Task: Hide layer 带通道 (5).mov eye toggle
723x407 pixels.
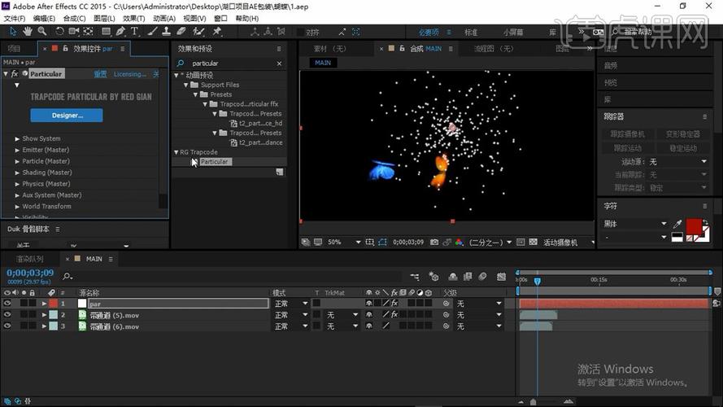Action: tap(7, 315)
